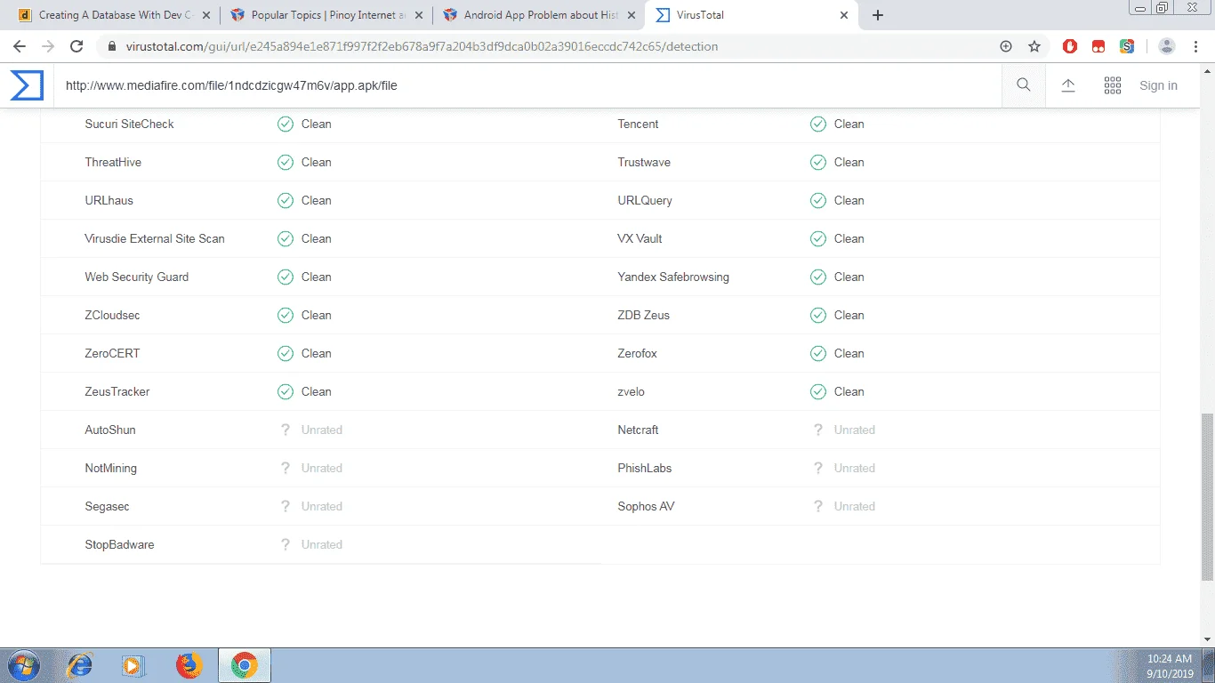Image resolution: width=1215 pixels, height=683 pixels.
Task: Click Clean check icon for URLhaus
Action: 285,200
